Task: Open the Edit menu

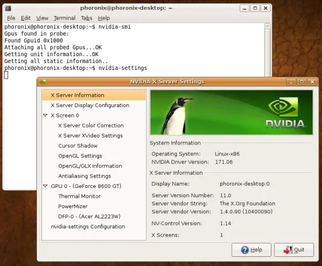Action: click(x=26, y=18)
